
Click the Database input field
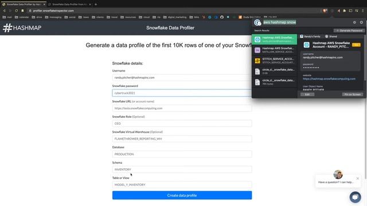182,154
